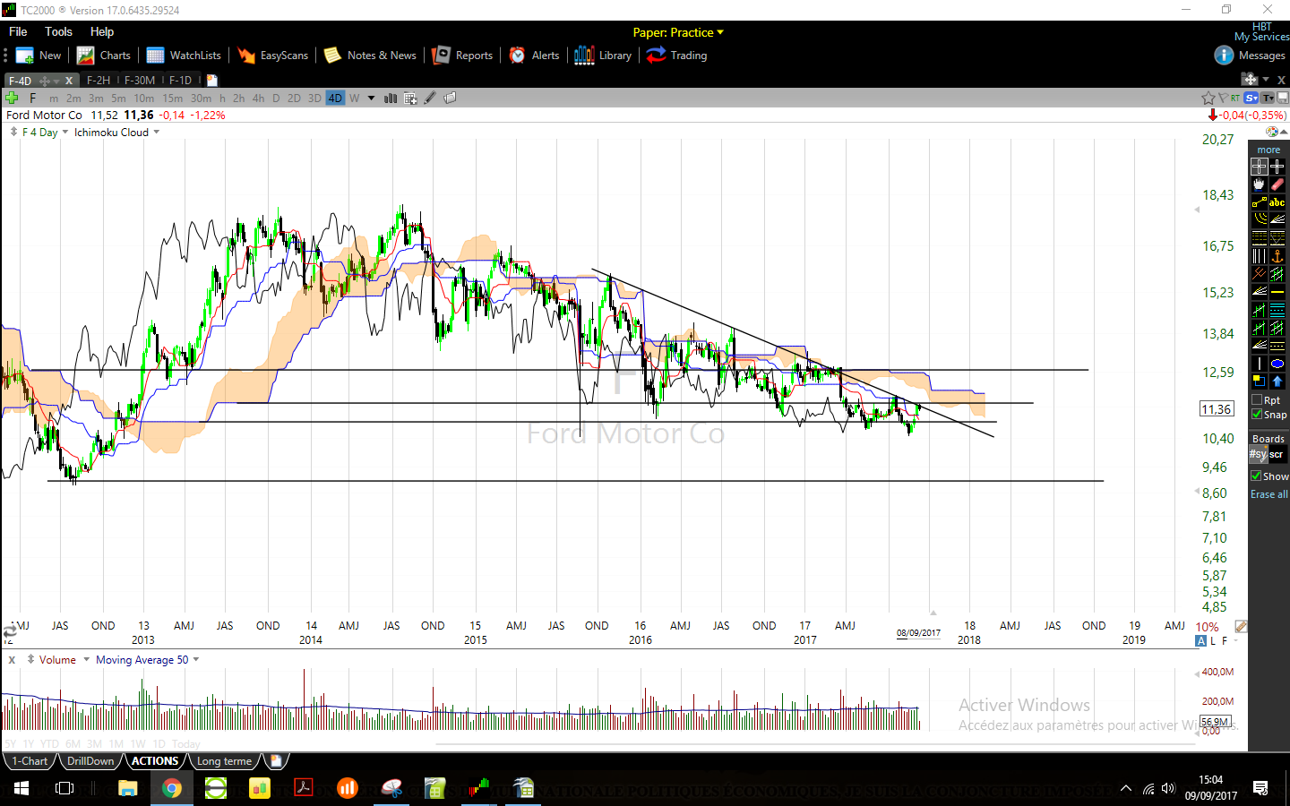The image size is (1290, 806).
Task: Select the 2D time frame button
Action: point(294,99)
